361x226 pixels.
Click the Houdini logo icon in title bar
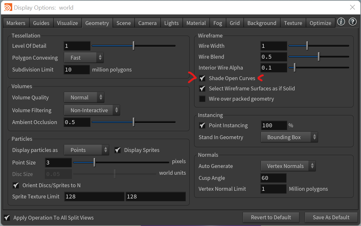8,8
